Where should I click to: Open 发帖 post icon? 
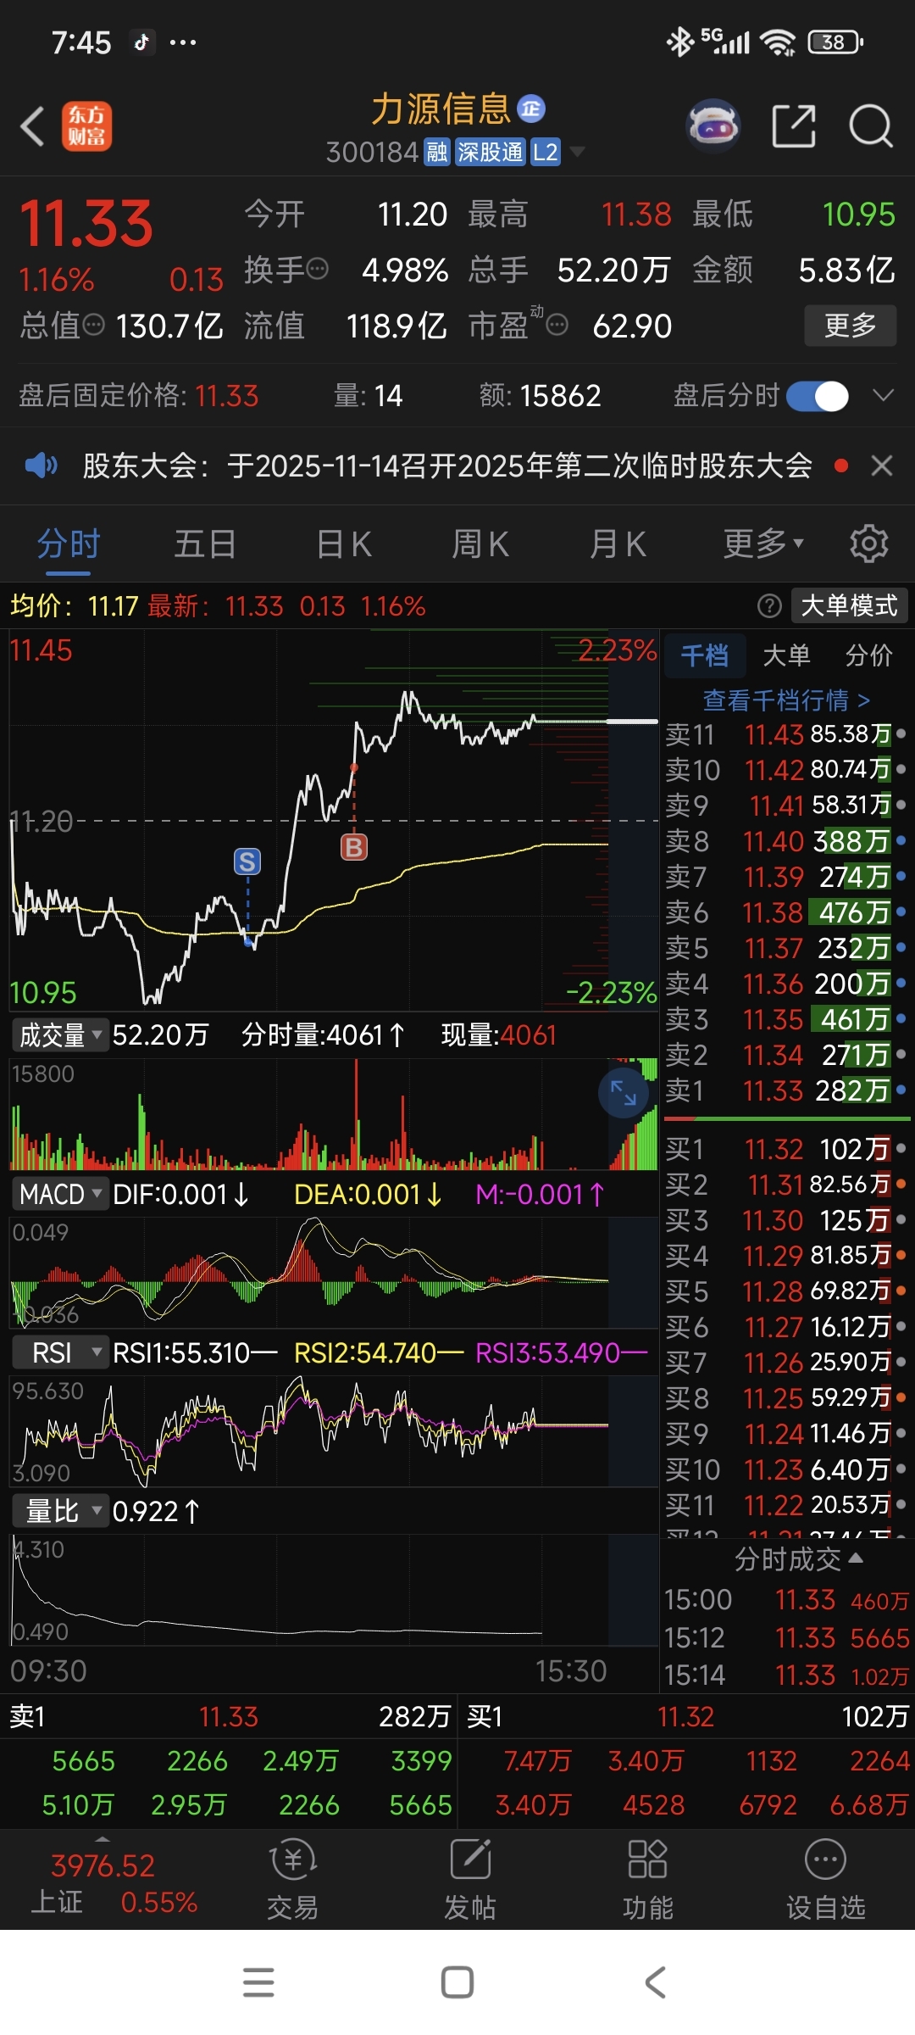point(470,1879)
